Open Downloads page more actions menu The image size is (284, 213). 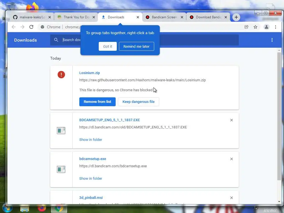[272, 40]
